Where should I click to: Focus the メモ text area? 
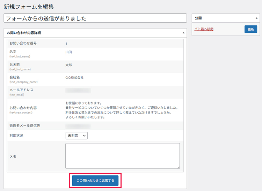coord(122,156)
